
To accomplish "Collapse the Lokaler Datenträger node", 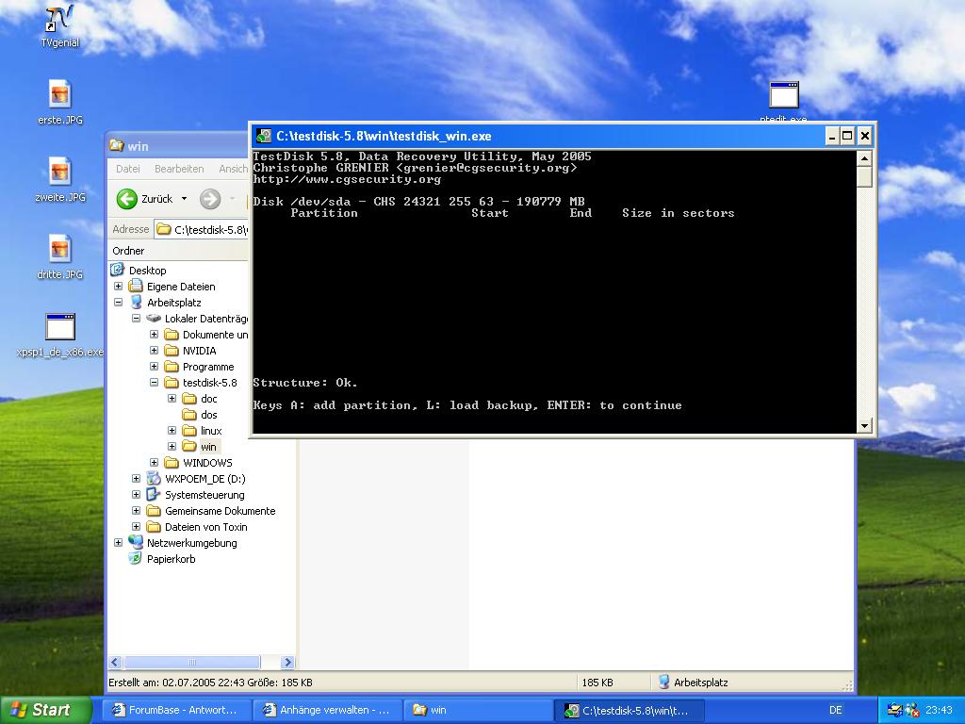I will [x=136, y=319].
